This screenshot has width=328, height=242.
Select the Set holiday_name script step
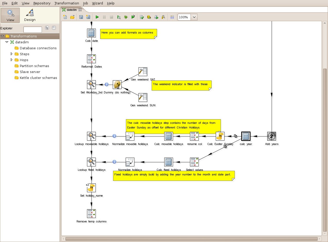91,188
